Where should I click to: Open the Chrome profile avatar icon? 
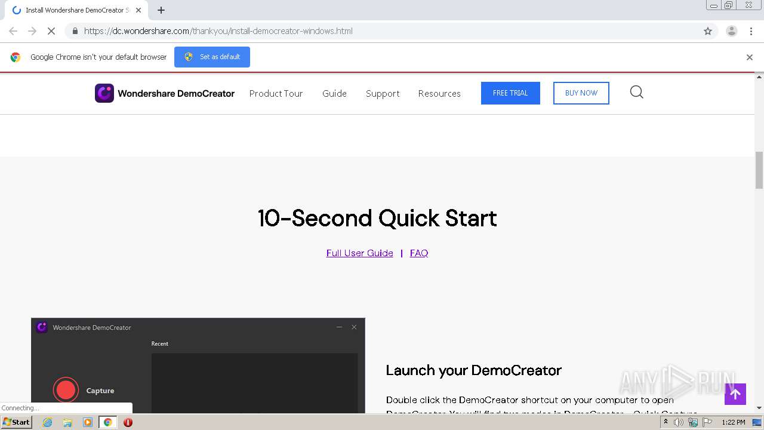(x=732, y=31)
